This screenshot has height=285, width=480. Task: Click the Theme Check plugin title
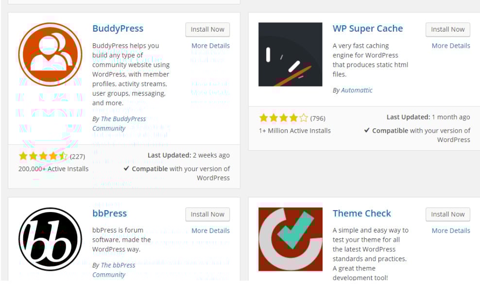(x=361, y=214)
